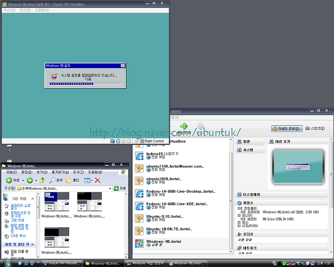
Task: Click the Forward arrow in Explorer toolbar
Action: click(30, 181)
